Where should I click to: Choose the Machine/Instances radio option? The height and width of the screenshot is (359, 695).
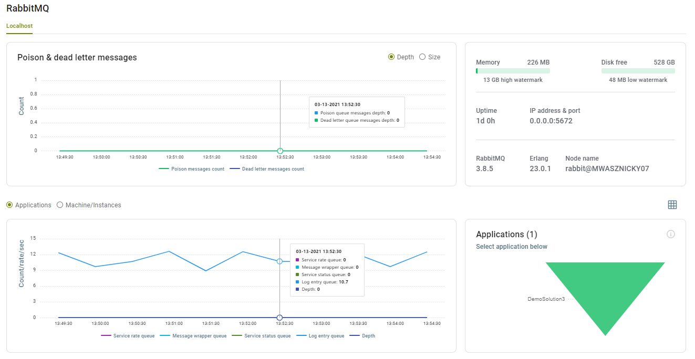click(60, 205)
